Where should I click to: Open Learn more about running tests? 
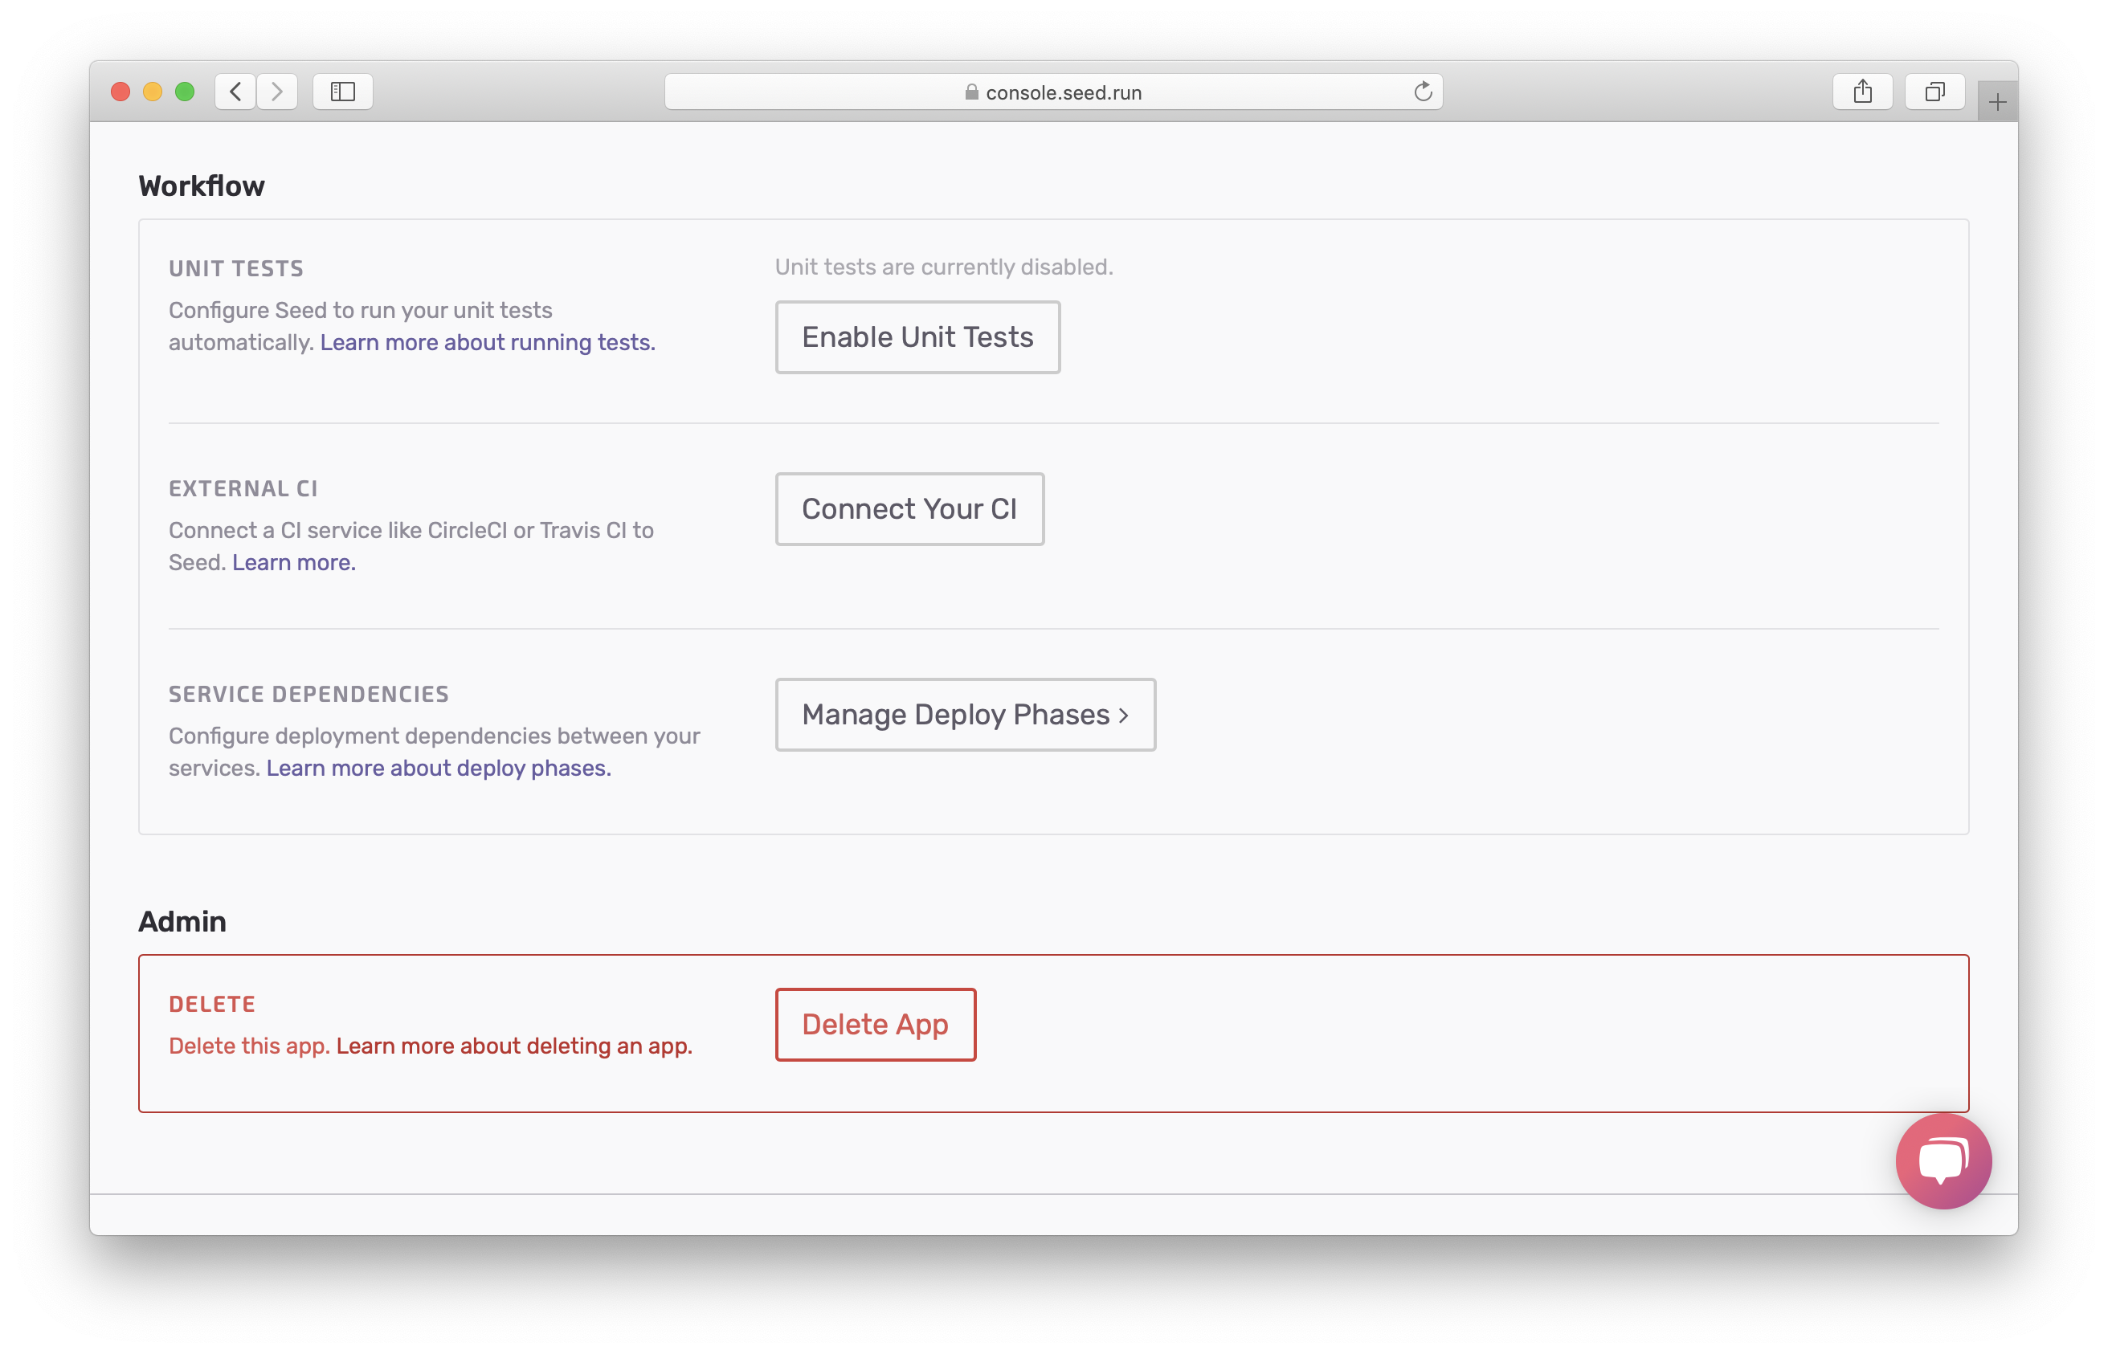(487, 342)
